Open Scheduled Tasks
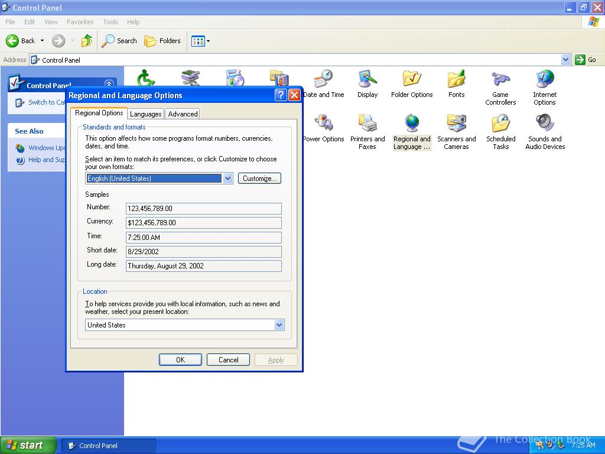The height and width of the screenshot is (454, 605). point(500,124)
